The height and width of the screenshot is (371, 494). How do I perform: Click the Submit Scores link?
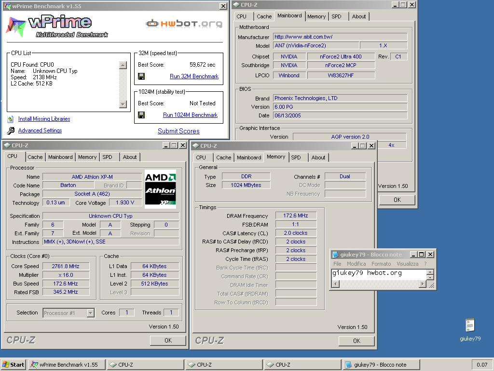[178, 131]
